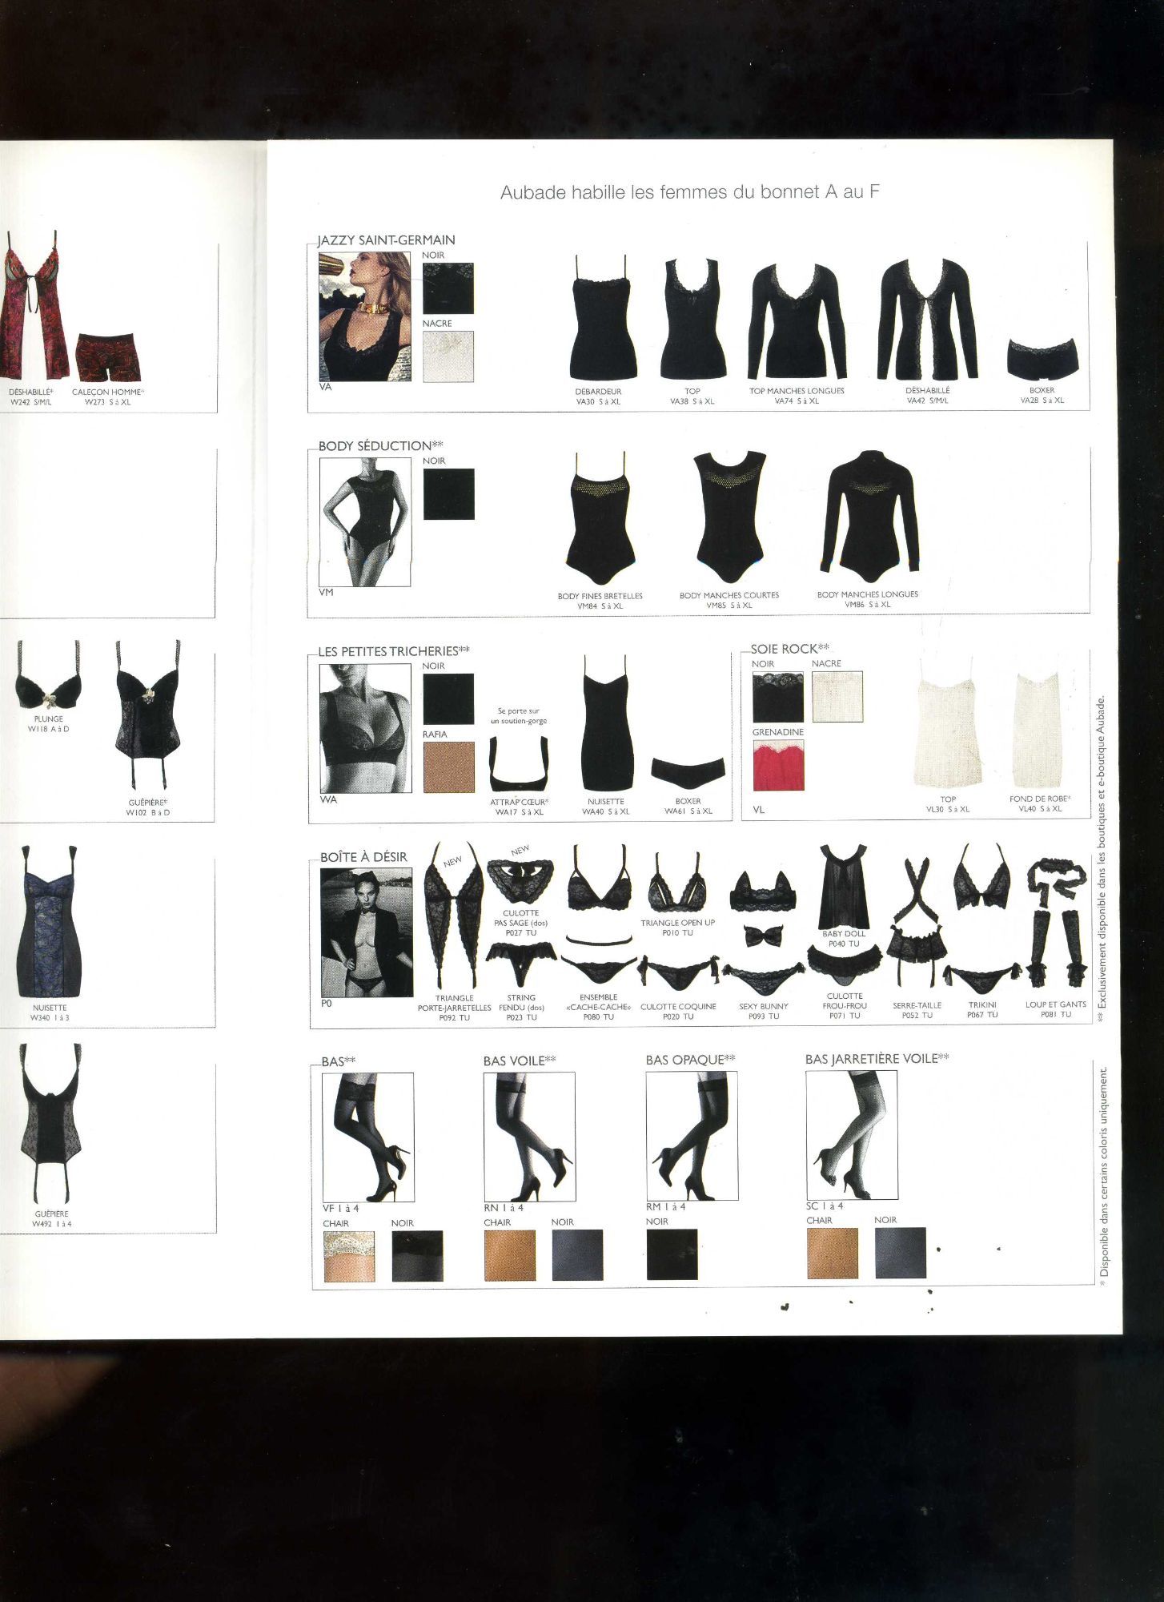Click the Body Séduction model photo

point(365,522)
